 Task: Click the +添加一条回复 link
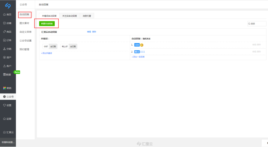(138, 57)
